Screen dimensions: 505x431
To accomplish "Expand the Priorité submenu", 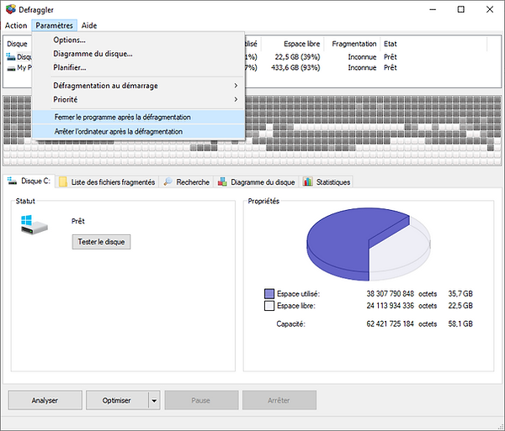I will (139, 100).
